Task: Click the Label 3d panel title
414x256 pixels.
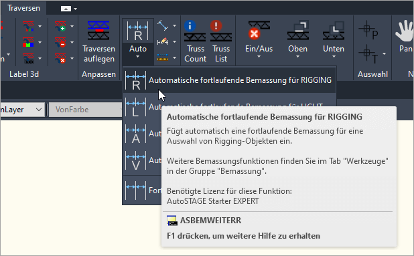Action: [x=24, y=74]
